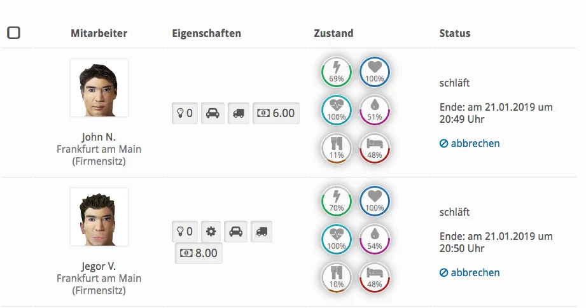Click John N.'s car license icon
Image resolution: width=586 pixels, height=308 pixels.
click(x=213, y=113)
